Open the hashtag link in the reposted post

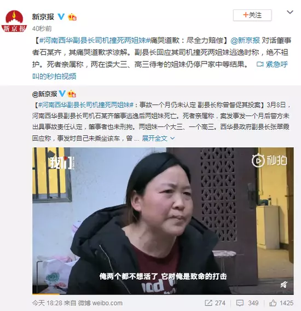[86, 105]
